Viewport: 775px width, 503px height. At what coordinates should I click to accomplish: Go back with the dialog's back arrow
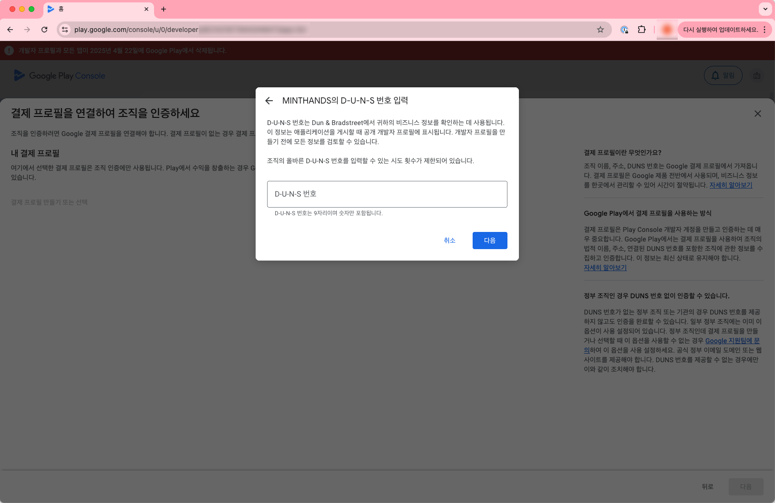tap(269, 101)
